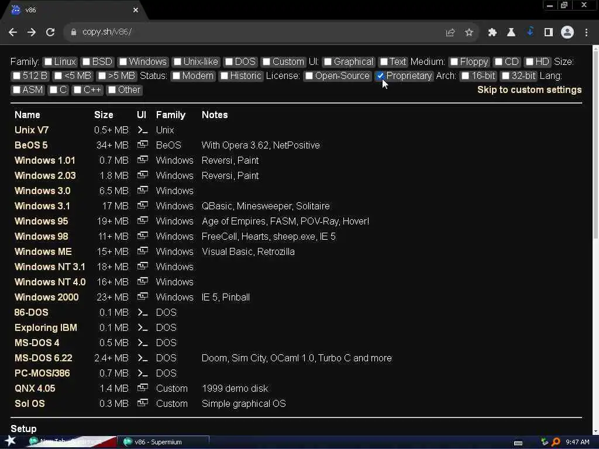Open the PC-MOS/386 entry
Screen dimensions: 599x449
tap(42, 373)
